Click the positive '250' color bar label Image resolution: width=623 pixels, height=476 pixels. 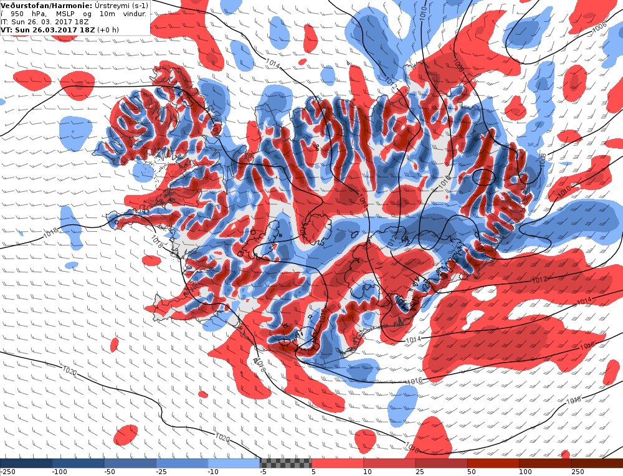point(578,472)
